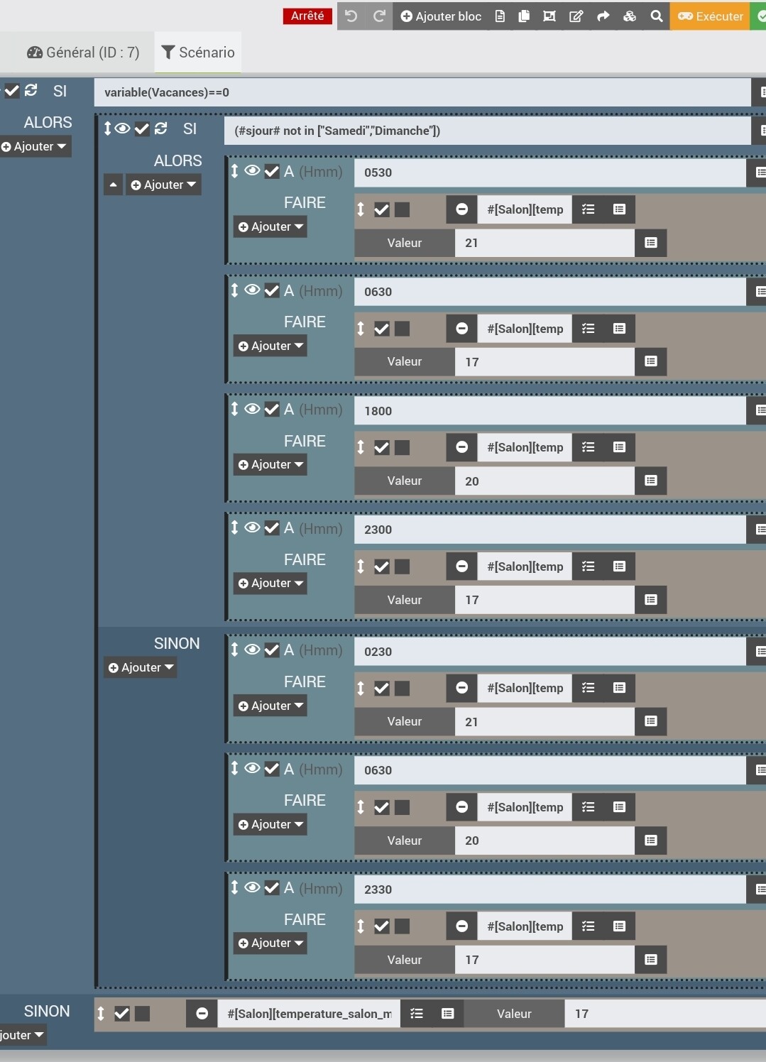Click the #sjour# not in condition field
This screenshot has height=1062, width=766.
coord(488,131)
